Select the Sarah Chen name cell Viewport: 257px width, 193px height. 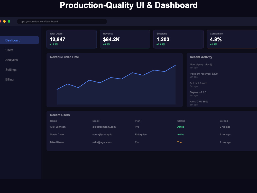(x=57, y=135)
